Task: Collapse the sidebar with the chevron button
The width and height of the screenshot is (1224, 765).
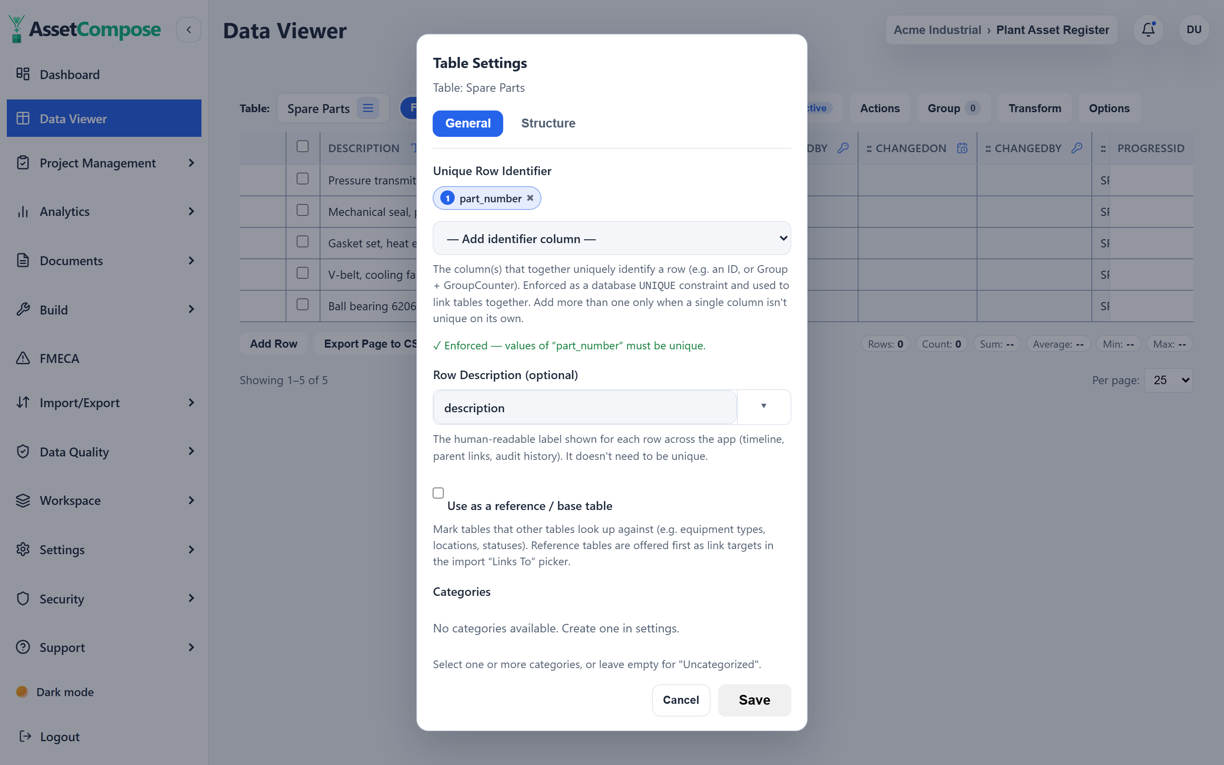Action: (x=189, y=30)
